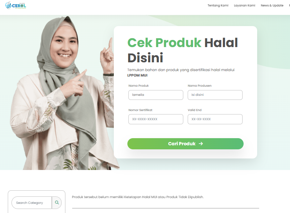Image resolution: width=290 pixels, height=213 pixels.
Task: Focus the Nama Produk field containing lameila
Action: pos(156,95)
